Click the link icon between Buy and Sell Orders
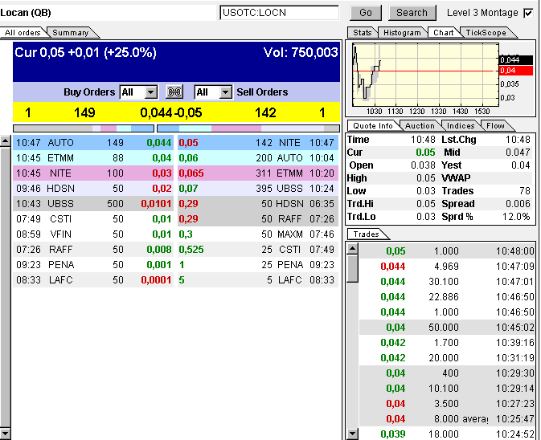Screen dimensions: 541x440 pos(174,92)
